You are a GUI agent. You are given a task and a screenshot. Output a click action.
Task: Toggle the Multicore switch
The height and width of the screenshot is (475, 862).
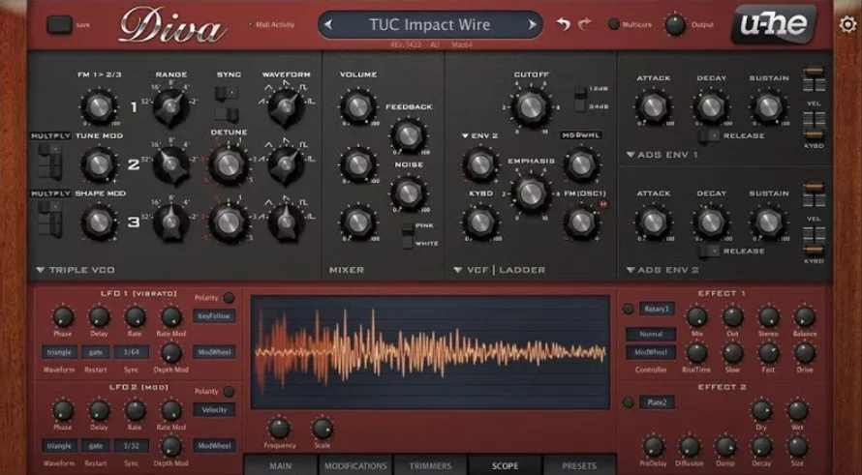click(613, 24)
